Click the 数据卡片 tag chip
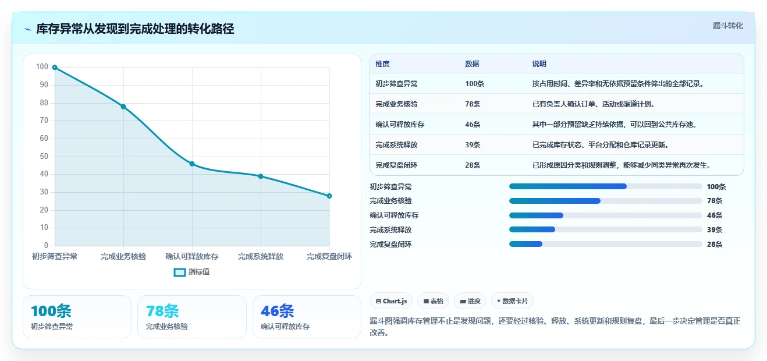This screenshot has width=767, height=361. [x=512, y=301]
